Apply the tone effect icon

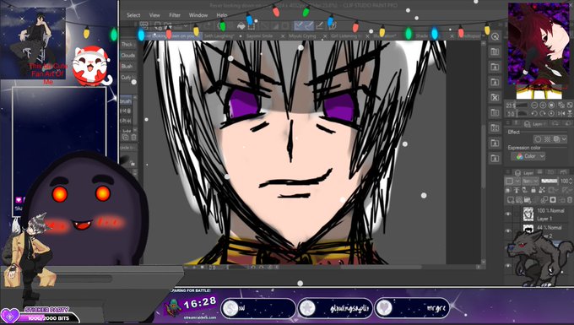[547, 139]
